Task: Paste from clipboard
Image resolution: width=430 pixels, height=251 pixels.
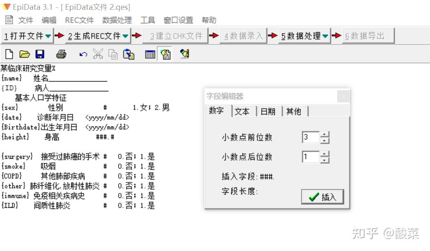Action: [128, 53]
